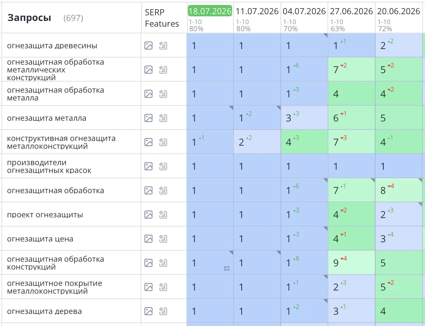425x326 pixels.
Task: Click the SERP Features column heading
Action: click(162, 18)
